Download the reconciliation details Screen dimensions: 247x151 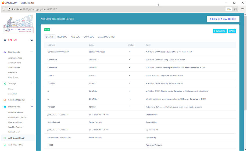coord(220,31)
